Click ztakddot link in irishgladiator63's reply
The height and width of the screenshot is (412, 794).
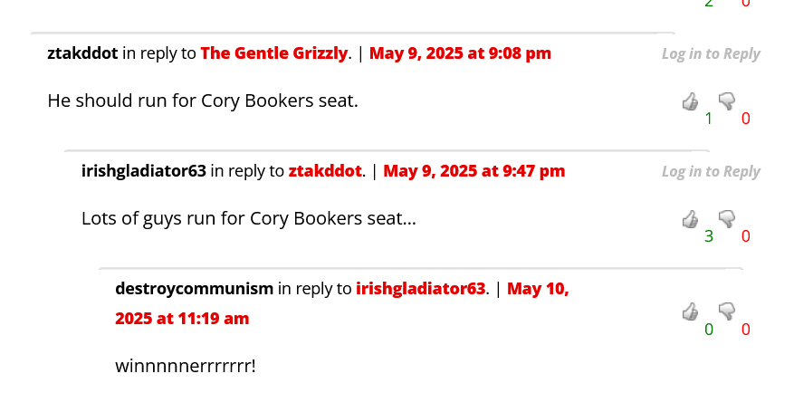point(325,170)
